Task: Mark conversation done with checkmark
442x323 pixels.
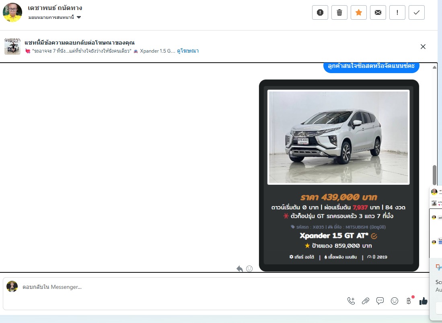Action: point(417,12)
